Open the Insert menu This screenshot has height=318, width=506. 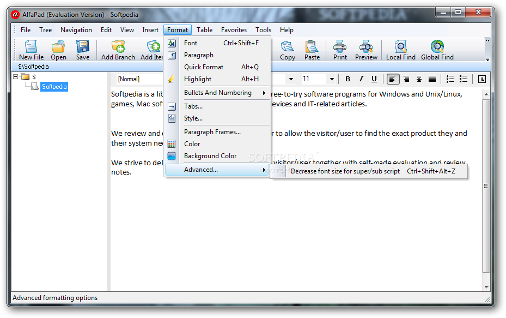click(150, 30)
